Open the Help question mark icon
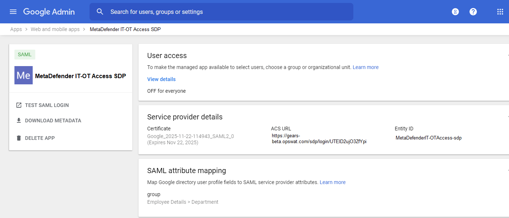The image size is (509, 218). point(473,12)
